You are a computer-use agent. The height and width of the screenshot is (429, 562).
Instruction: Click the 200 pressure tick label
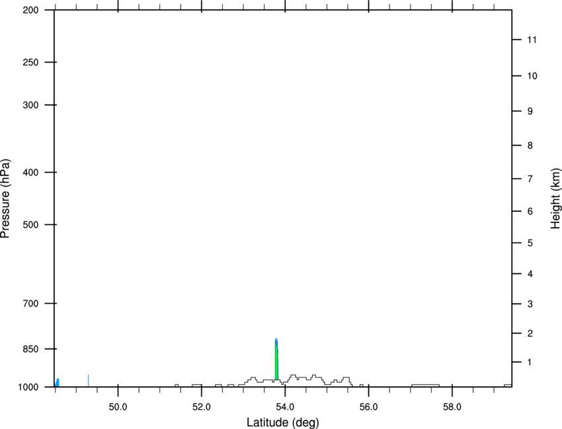(x=30, y=10)
